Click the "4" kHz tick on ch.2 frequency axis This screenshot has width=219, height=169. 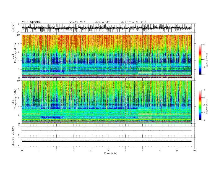19,107
